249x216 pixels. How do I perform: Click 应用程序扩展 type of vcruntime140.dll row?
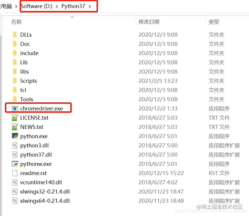point(224,182)
